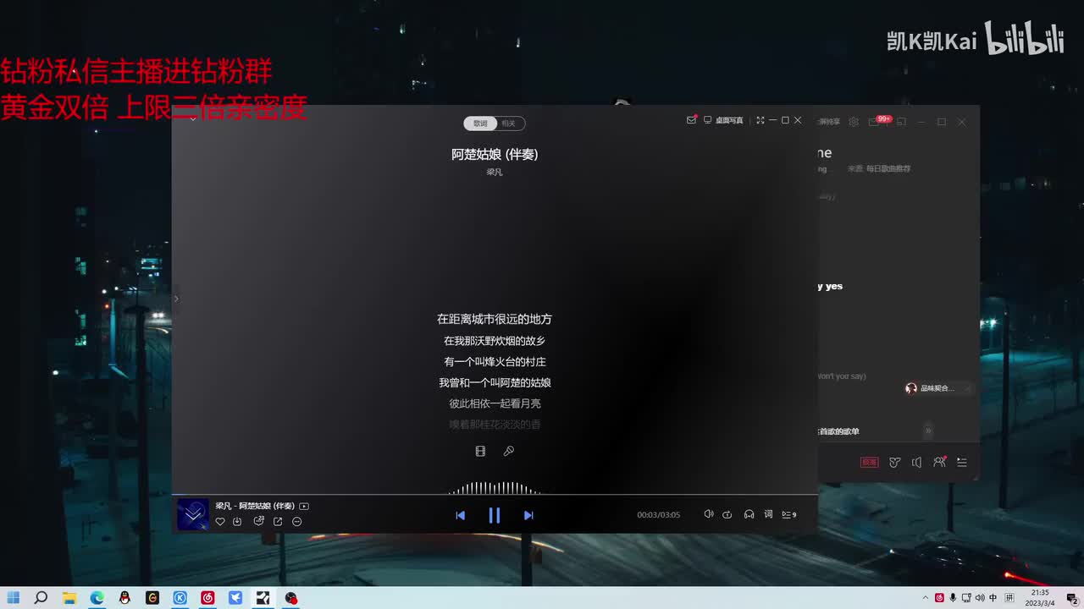This screenshot has width=1084, height=609.
Task: Open more options ellipsis in player bar
Action: [296, 522]
